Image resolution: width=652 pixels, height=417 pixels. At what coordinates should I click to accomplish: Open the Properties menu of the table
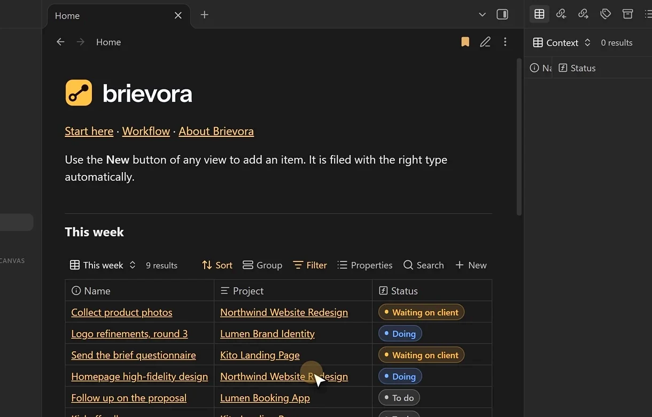(365, 265)
